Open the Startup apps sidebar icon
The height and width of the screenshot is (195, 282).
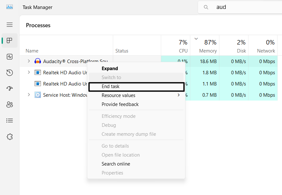click(10, 89)
